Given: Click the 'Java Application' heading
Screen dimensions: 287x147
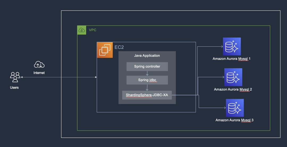Looking at the screenshot, I should coord(147,56).
